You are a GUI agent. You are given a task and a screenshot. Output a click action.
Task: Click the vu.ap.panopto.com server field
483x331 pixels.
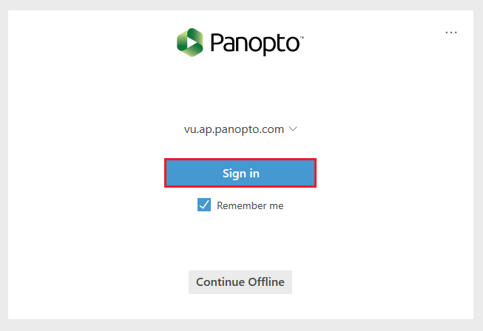pyautogui.click(x=240, y=129)
